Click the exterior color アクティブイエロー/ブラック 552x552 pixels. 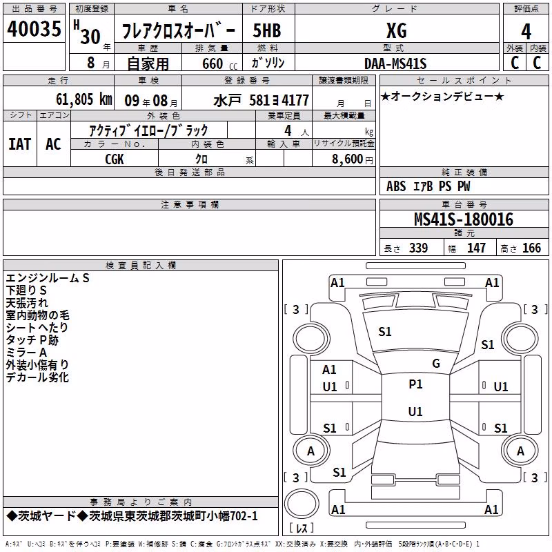point(149,130)
